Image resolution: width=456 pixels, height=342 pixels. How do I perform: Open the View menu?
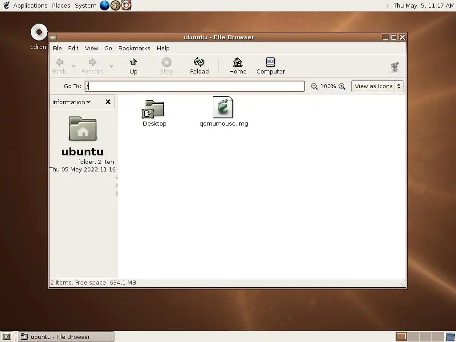(x=91, y=48)
